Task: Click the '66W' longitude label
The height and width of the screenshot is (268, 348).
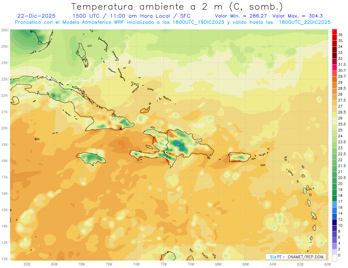Action: (245, 264)
